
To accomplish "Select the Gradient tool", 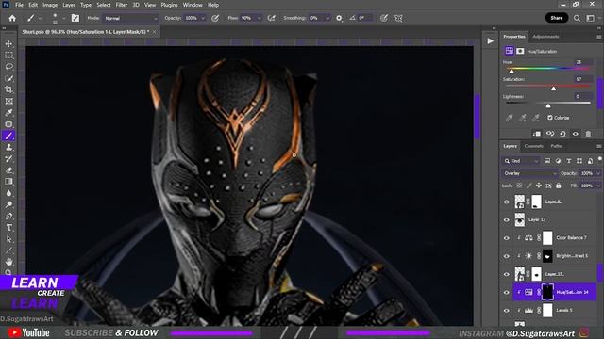I will (x=8, y=182).
